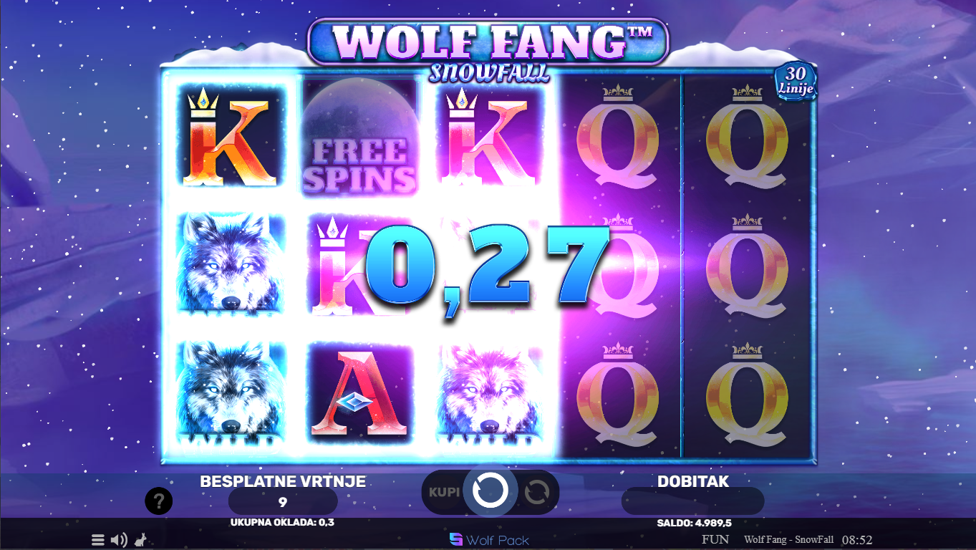Click the Saldo balance text
The image size is (976, 550).
(694, 523)
